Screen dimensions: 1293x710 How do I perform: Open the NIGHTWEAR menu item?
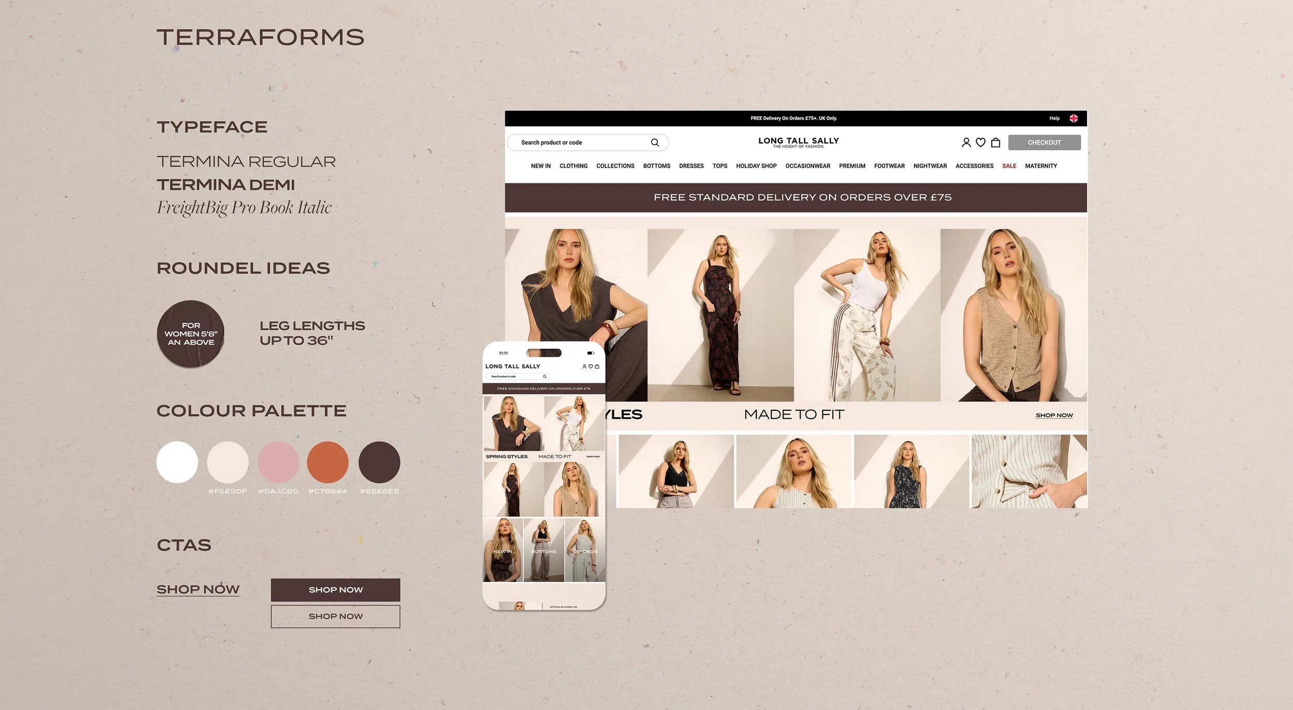[930, 166]
